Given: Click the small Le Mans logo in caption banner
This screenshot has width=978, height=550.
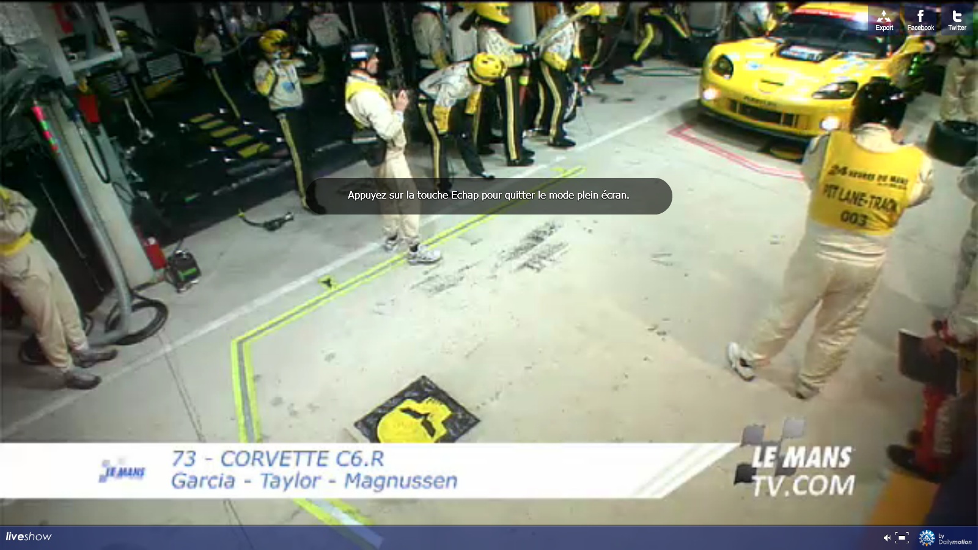Looking at the screenshot, I should pos(122,471).
